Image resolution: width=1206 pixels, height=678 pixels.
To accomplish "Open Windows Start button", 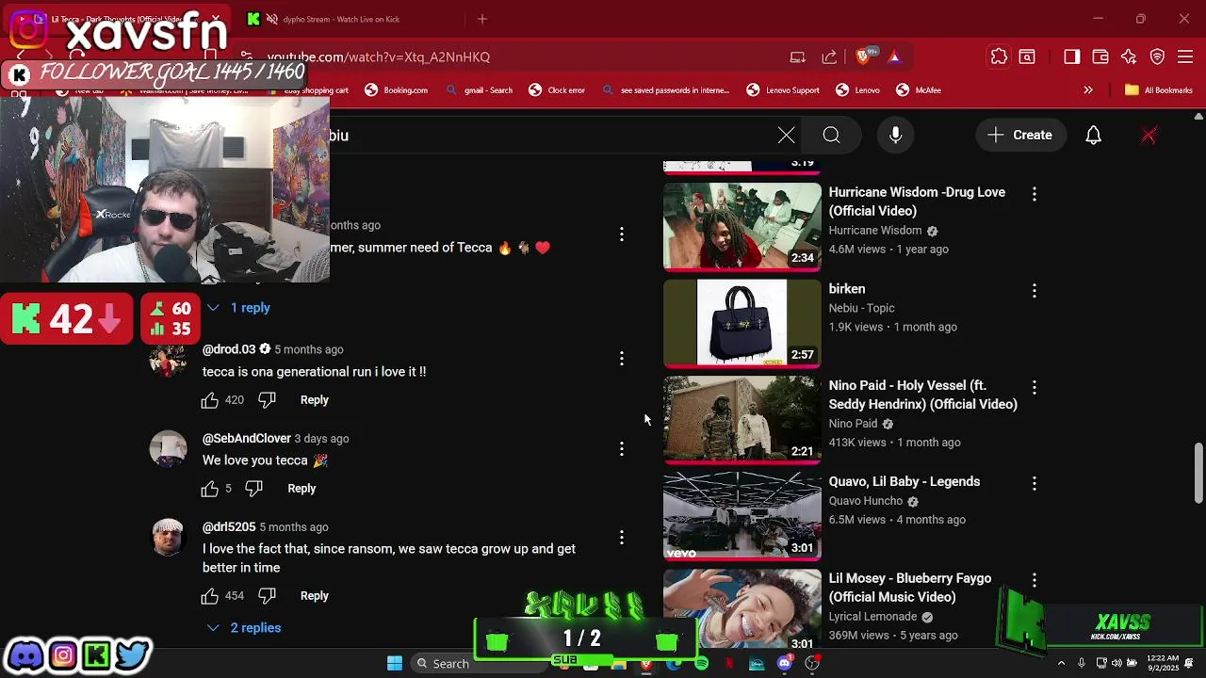I will tap(395, 663).
